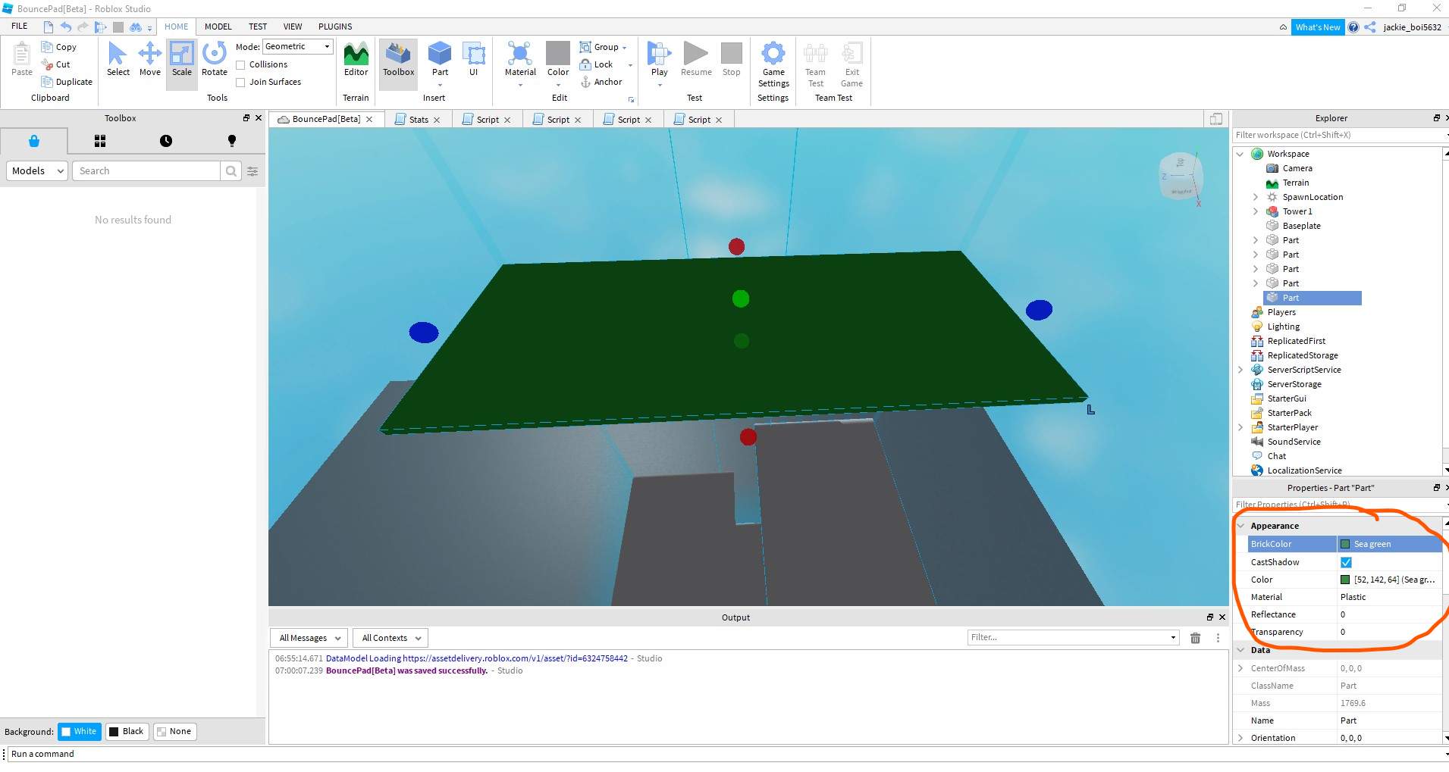
Task: Expand the ServerScriptService node
Action: (1240, 370)
